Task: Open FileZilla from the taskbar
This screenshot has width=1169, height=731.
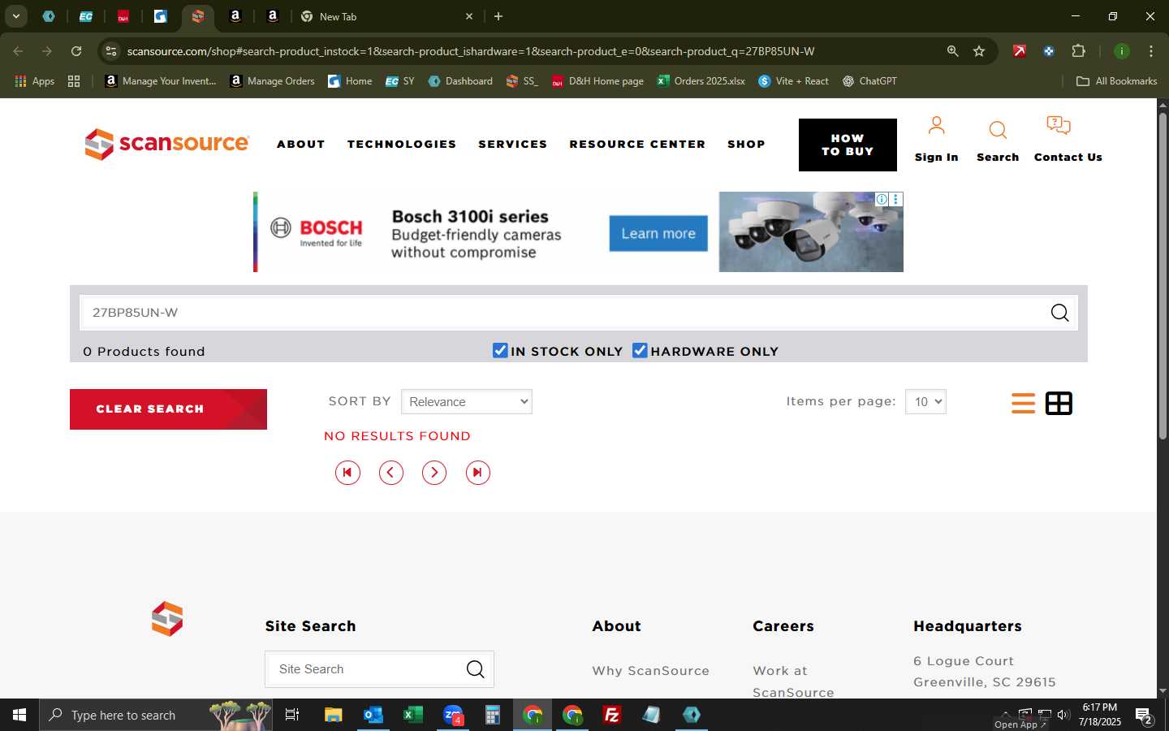Action: [612, 715]
